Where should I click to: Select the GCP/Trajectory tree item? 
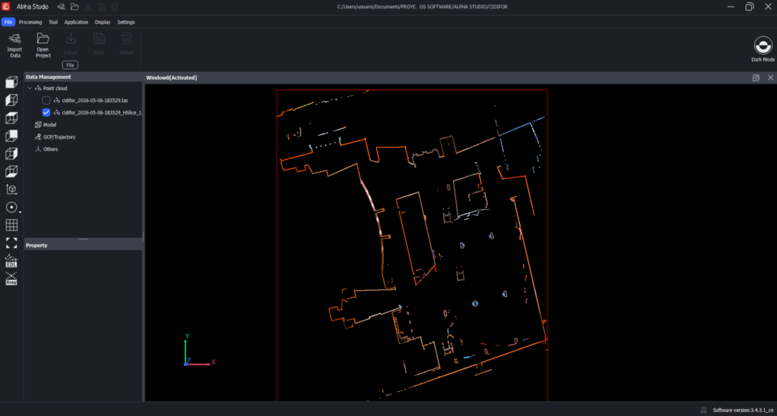pyautogui.click(x=59, y=137)
